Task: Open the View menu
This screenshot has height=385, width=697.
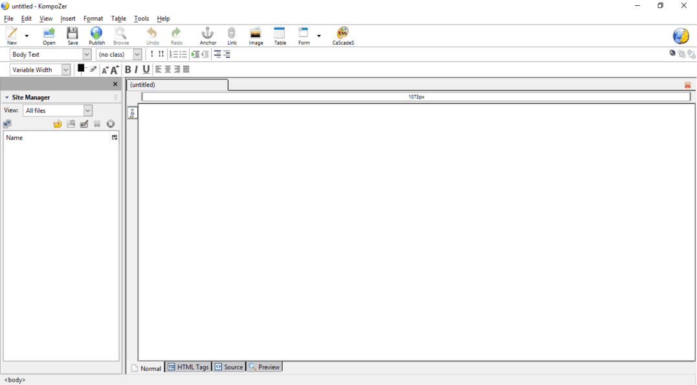Action: tap(46, 19)
